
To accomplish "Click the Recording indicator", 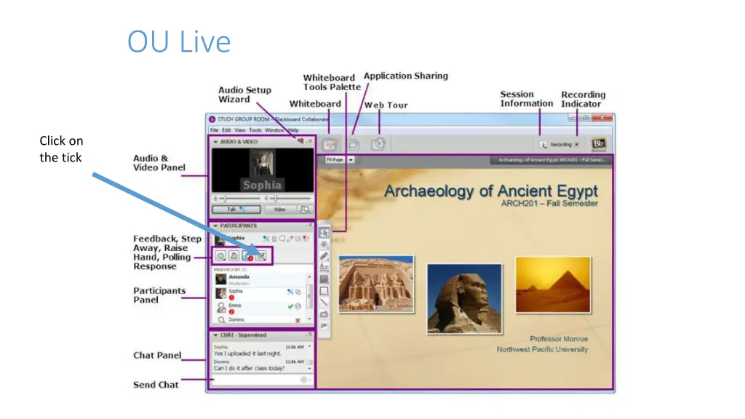I will click(577, 145).
